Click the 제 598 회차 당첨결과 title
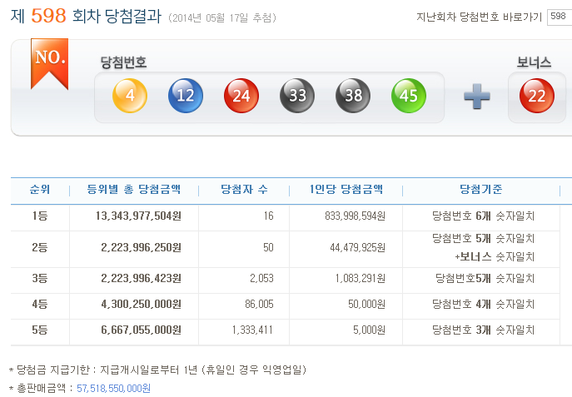572x397 pixels. (x=86, y=16)
